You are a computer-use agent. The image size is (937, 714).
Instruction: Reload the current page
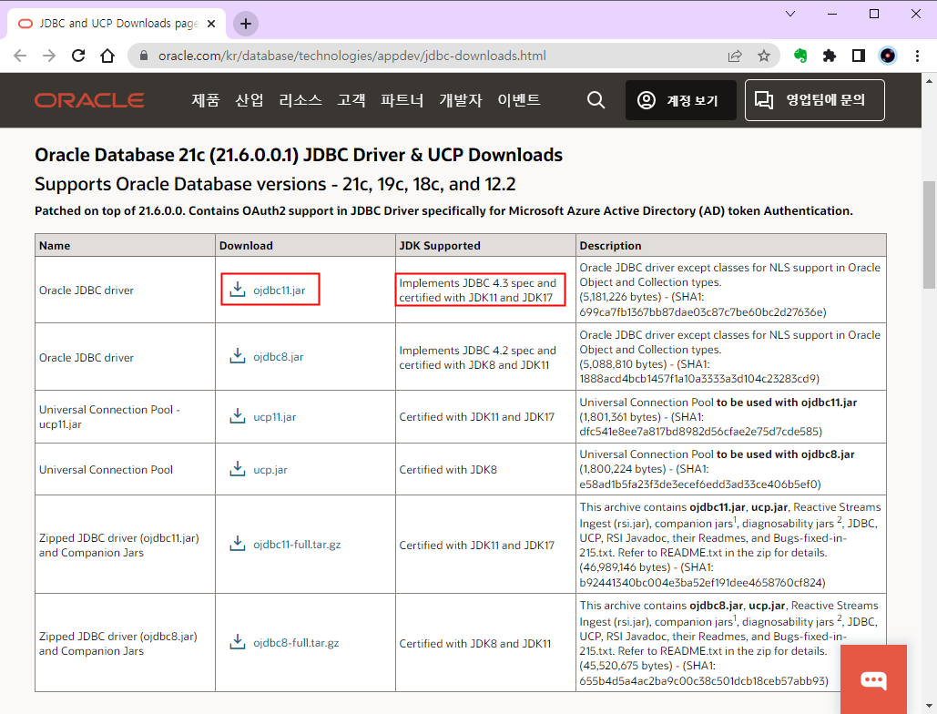[x=78, y=56]
